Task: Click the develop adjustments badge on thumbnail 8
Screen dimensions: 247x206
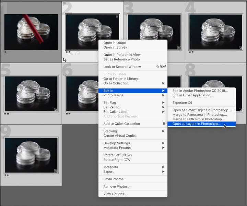Action: coord(240,110)
